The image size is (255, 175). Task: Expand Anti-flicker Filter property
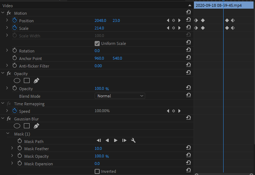[x=7, y=65]
